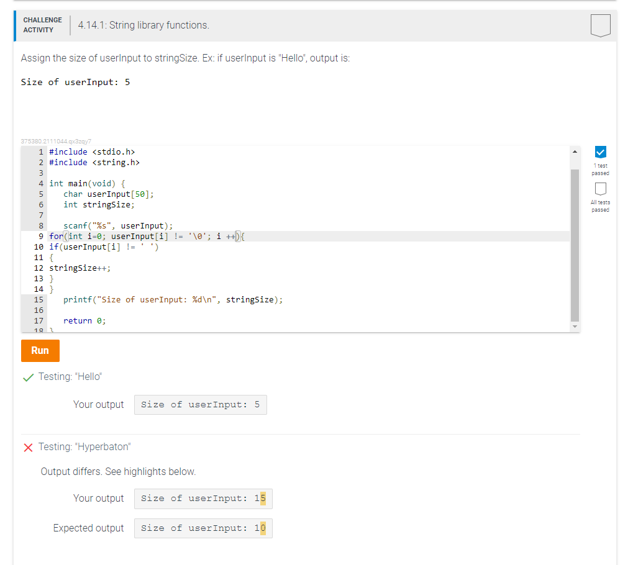Click the red X beside Testing "Hyperbaton"
Screen dimensions: 633x565
[28, 448]
